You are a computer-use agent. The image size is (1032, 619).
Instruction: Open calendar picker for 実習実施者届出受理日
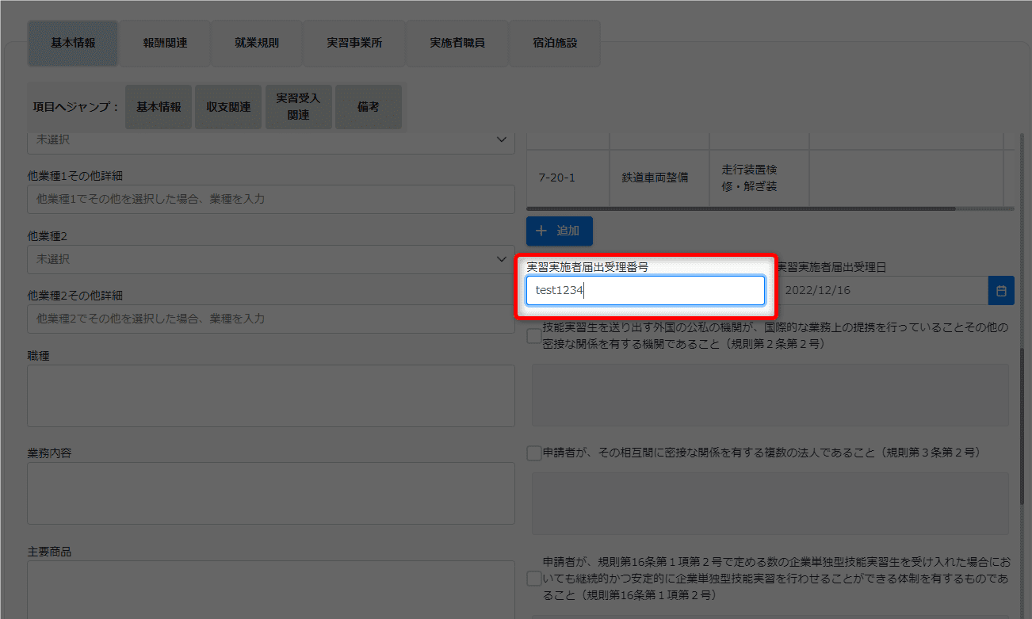click(x=1001, y=291)
